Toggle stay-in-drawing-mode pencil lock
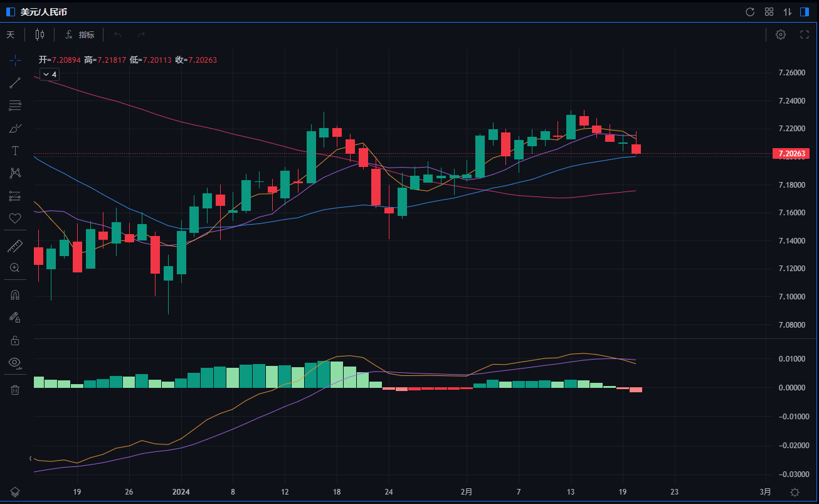This screenshot has width=819, height=504. click(15, 318)
